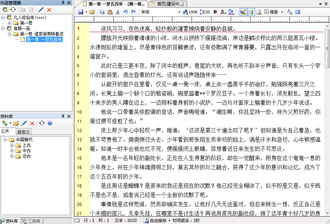Open the edit pencil icon in 资料库 toolbar
Image resolution: width=330 pixels, height=224 pixels.
pyautogui.click(x=24, y=123)
